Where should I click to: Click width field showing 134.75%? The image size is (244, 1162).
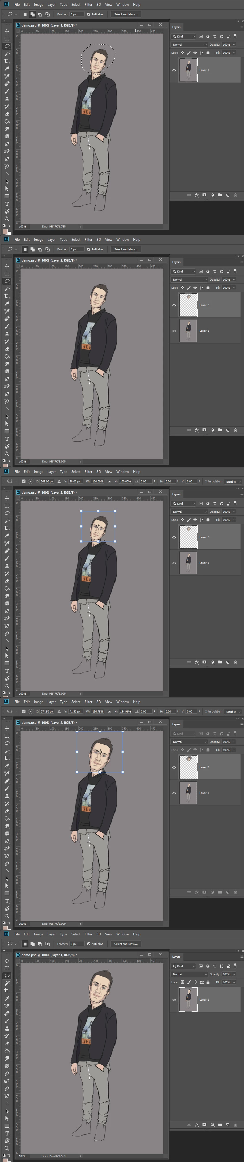click(x=98, y=711)
